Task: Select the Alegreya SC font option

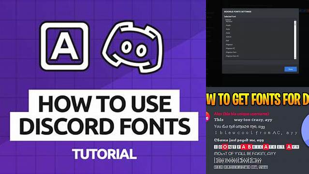Action: [230, 48]
